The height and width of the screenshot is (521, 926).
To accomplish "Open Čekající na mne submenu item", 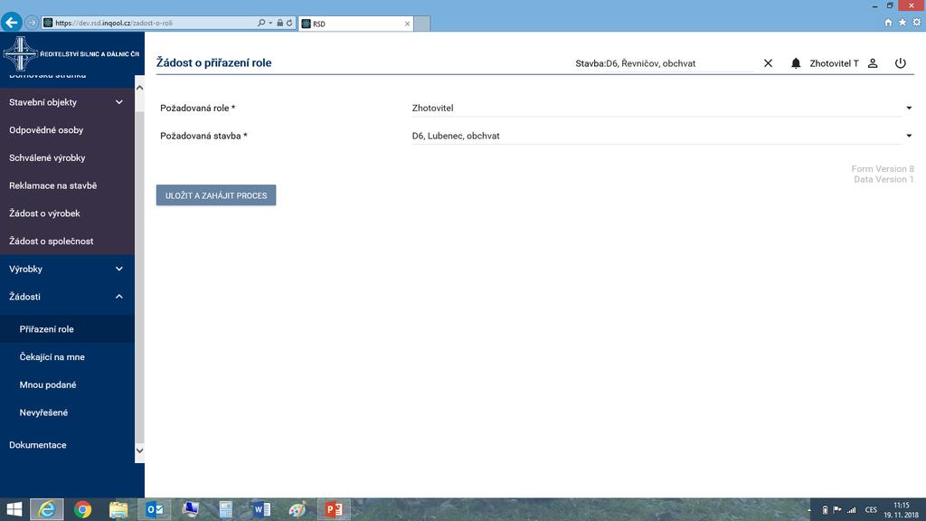I will tap(67, 356).
